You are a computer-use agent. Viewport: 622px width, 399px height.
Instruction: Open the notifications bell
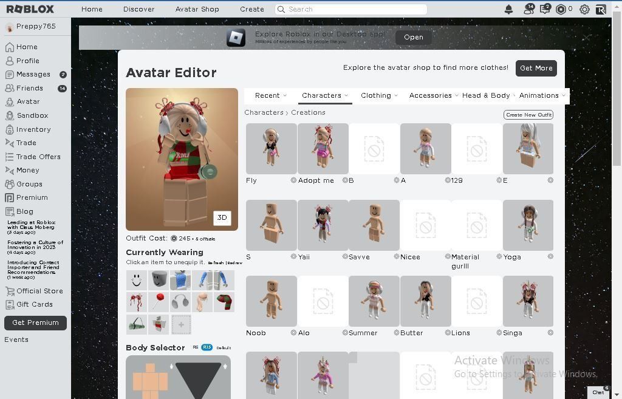509,9
